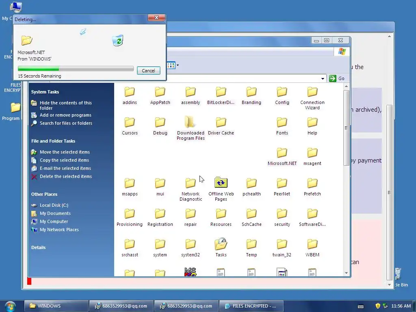416x312 pixels.
Task: Click the WINDOWS explorer vertical scrollbar
Action: (346, 128)
